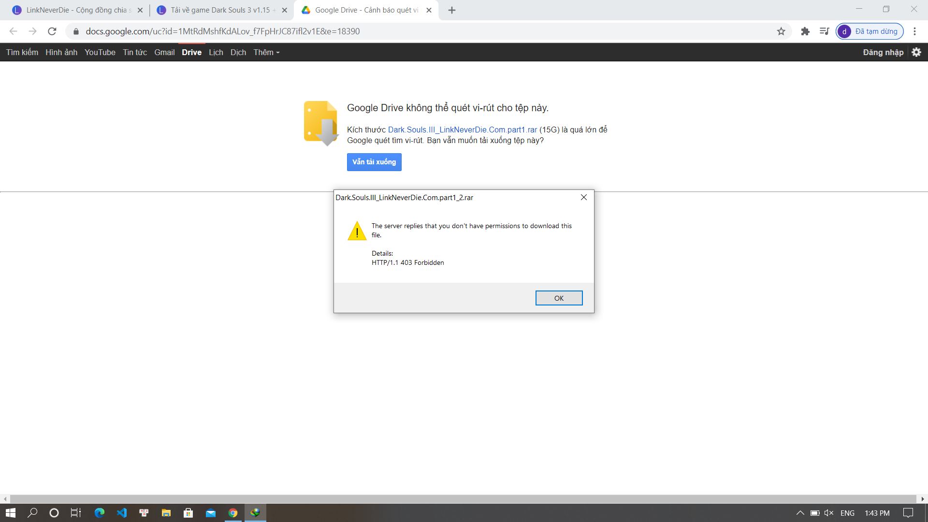Open the Gmail link in Google bar

click(164, 52)
